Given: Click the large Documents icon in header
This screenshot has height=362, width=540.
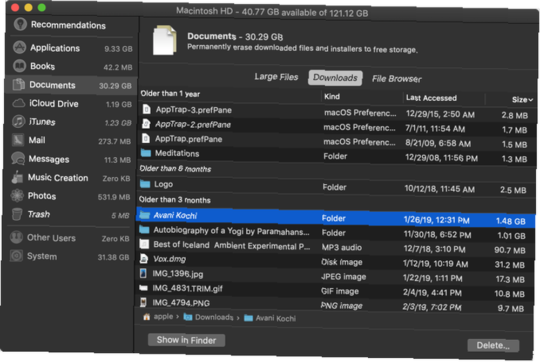Looking at the screenshot, I should pos(165,40).
